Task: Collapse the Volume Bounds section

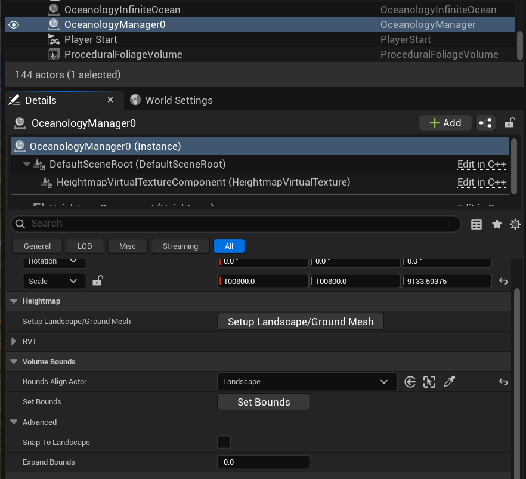Action: click(13, 361)
